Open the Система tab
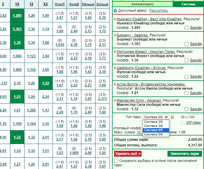Viewport: 204px width, 169px height. coord(188,4)
